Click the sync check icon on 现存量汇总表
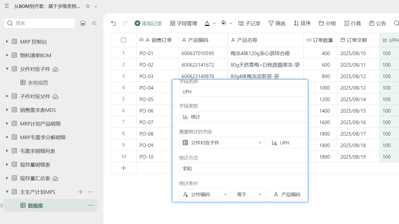Screen dimensions: 399x224 [x=55, y=179]
